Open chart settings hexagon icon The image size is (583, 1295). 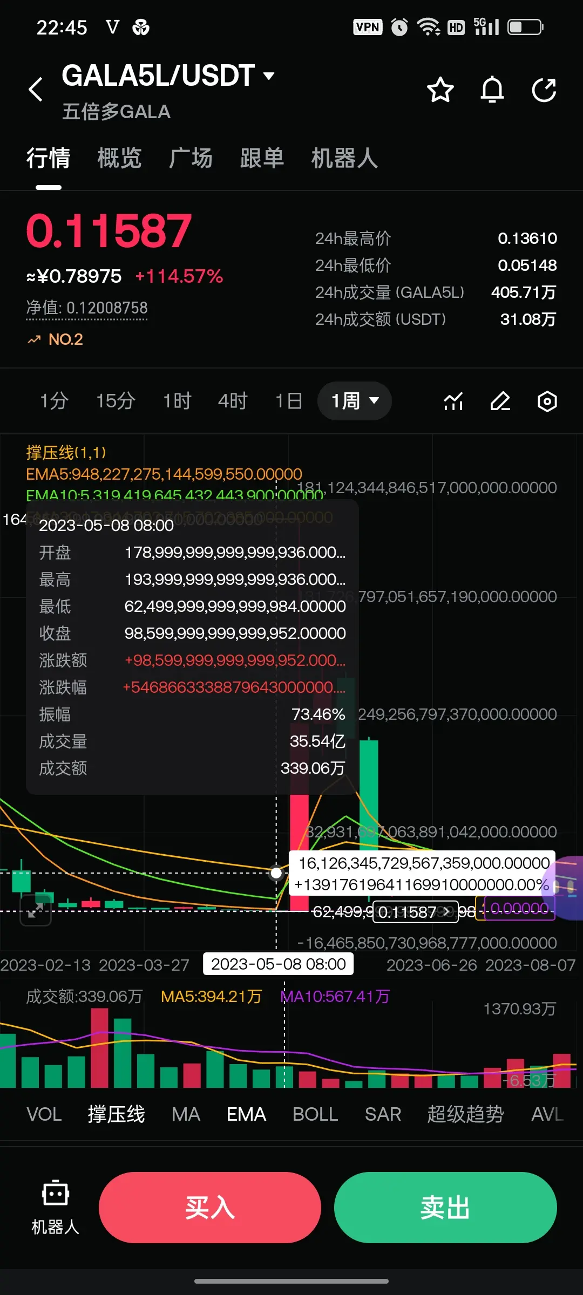coord(547,401)
